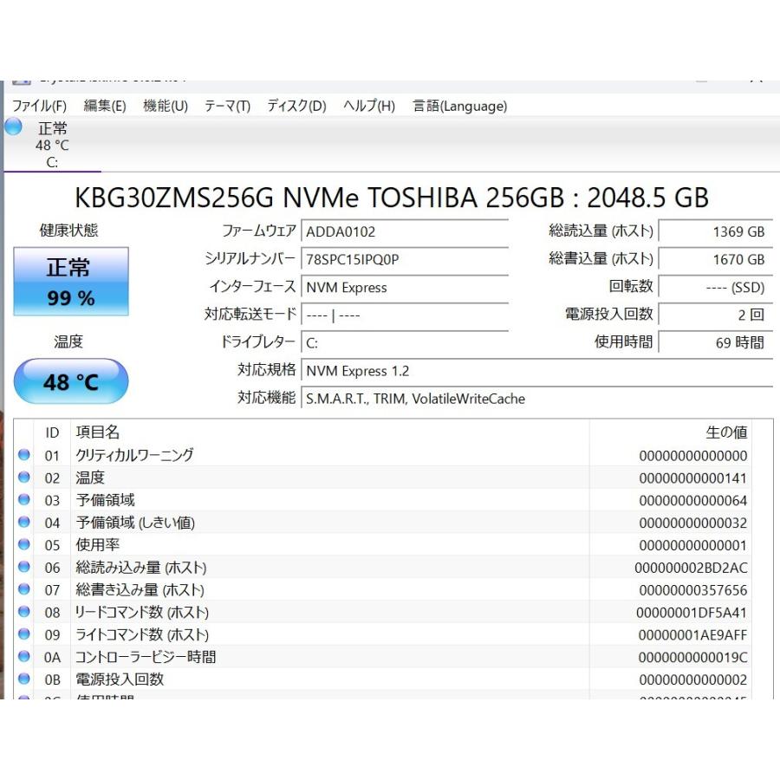This screenshot has height=780, width=780.
Task: Click the serial number field 78SPC15IPQ0P
Action: (405, 259)
